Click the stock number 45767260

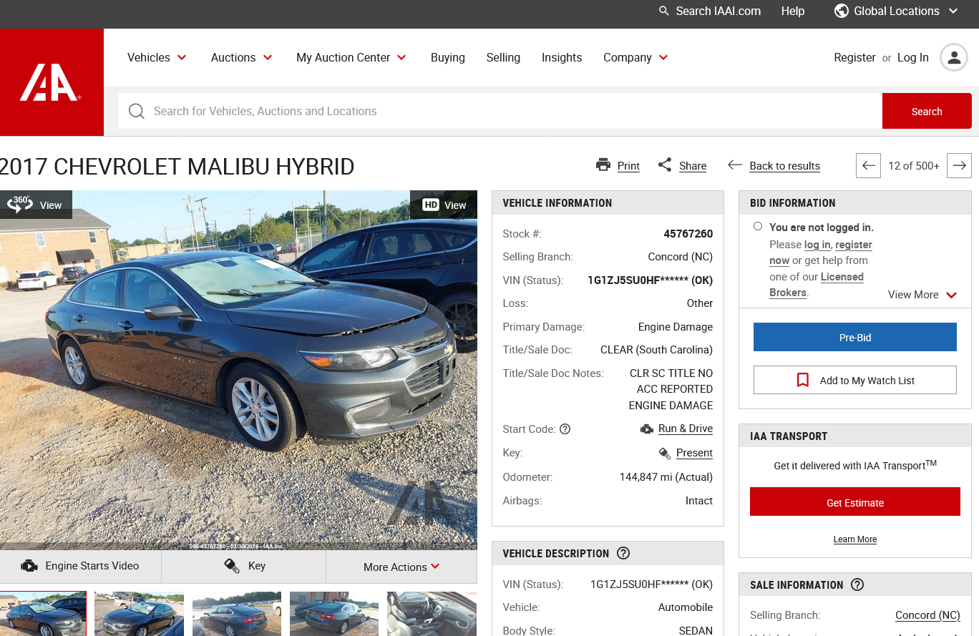click(x=688, y=234)
